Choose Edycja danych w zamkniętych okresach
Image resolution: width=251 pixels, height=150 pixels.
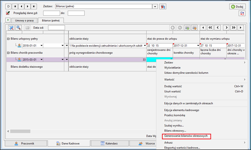tap(188, 104)
